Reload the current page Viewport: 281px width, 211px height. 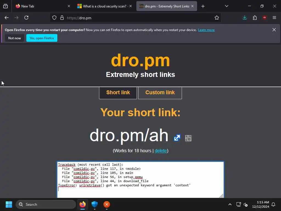click(x=26, y=18)
